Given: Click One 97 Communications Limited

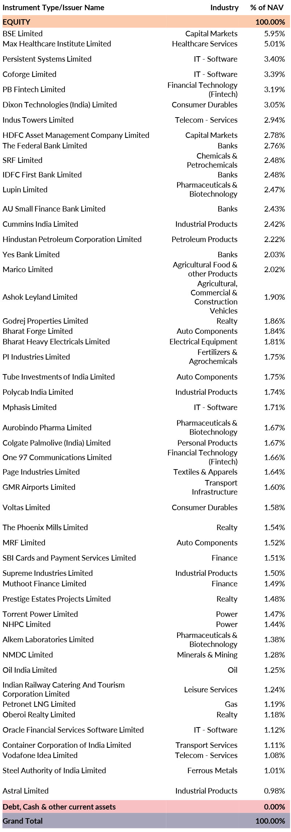Looking at the screenshot, I should click(x=57, y=458).
